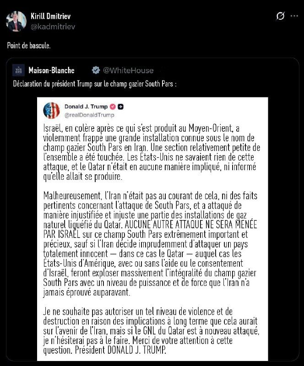Click the @WhiteHouse handle
The width and height of the screenshot is (304, 366).
(128, 70)
